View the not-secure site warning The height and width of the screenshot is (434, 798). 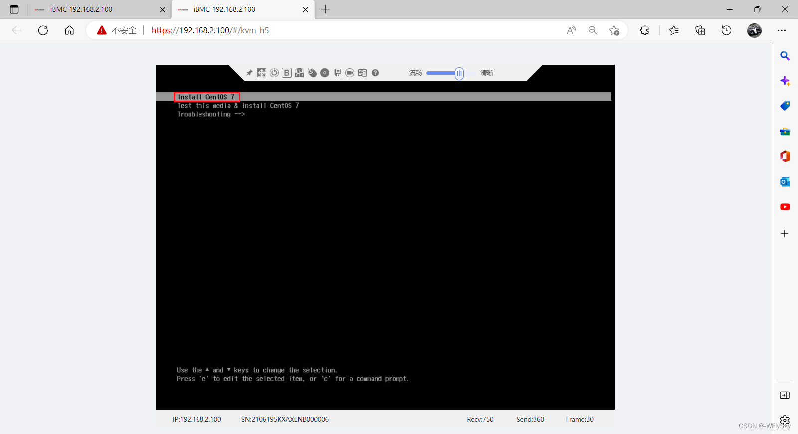point(117,30)
